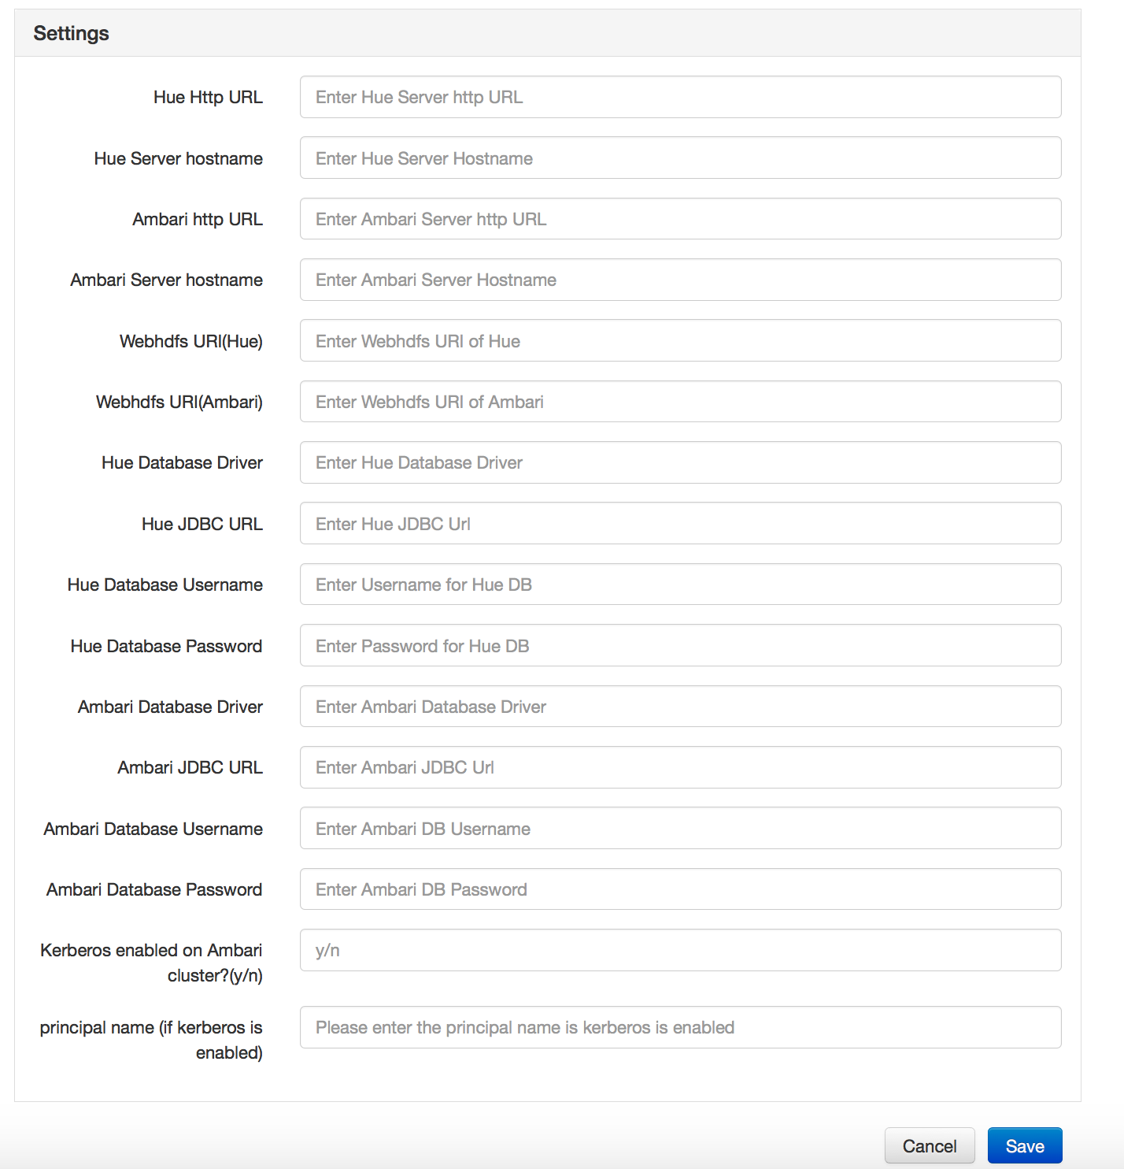Click the Hue Http URL input field
The height and width of the screenshot is (1169, 1124).
(x=679, y=97)
